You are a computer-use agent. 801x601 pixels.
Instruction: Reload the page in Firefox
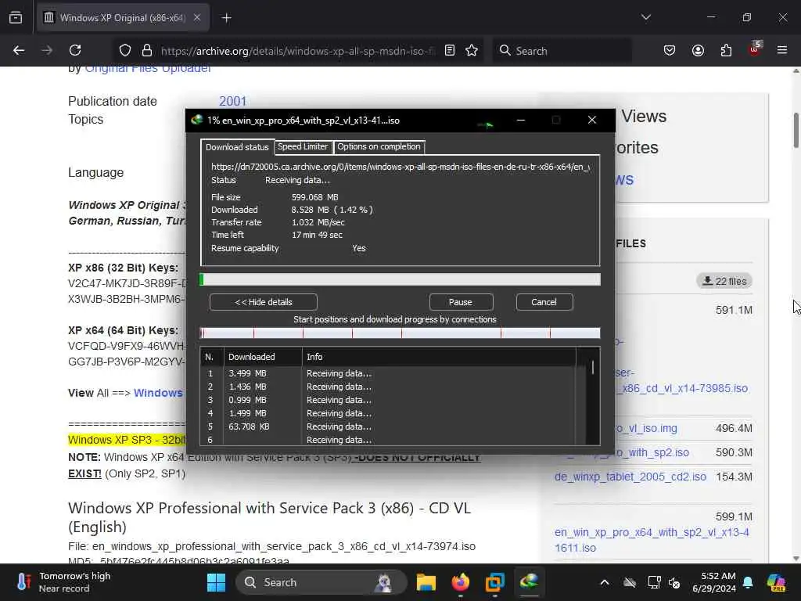click(x=75, y=51)
